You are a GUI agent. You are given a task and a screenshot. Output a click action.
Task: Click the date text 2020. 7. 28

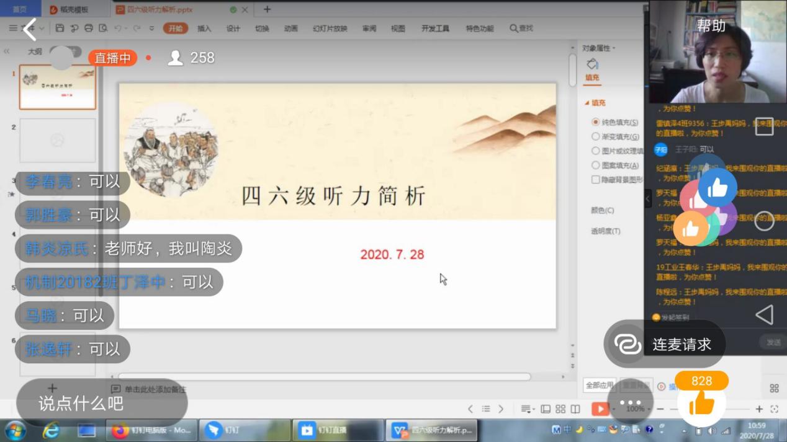click(x=392, y=254)
